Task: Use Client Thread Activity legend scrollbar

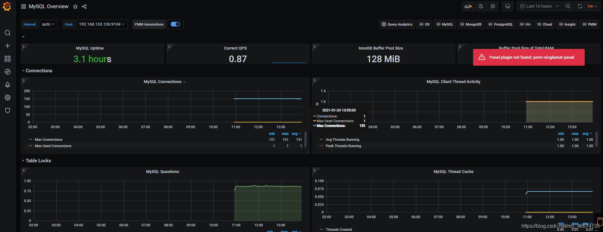Action: click(x=596, y=139)
